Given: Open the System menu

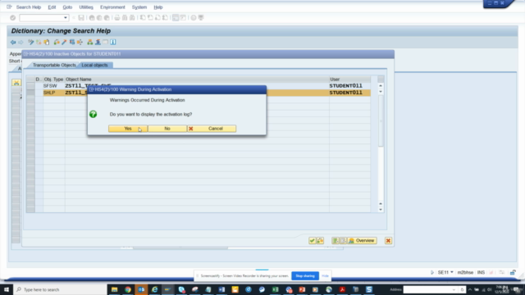Looking at the screenshot, I should [x=139, y=7].
